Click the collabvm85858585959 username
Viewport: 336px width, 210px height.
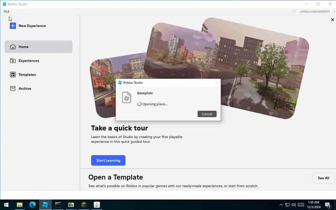coord(315,12)
